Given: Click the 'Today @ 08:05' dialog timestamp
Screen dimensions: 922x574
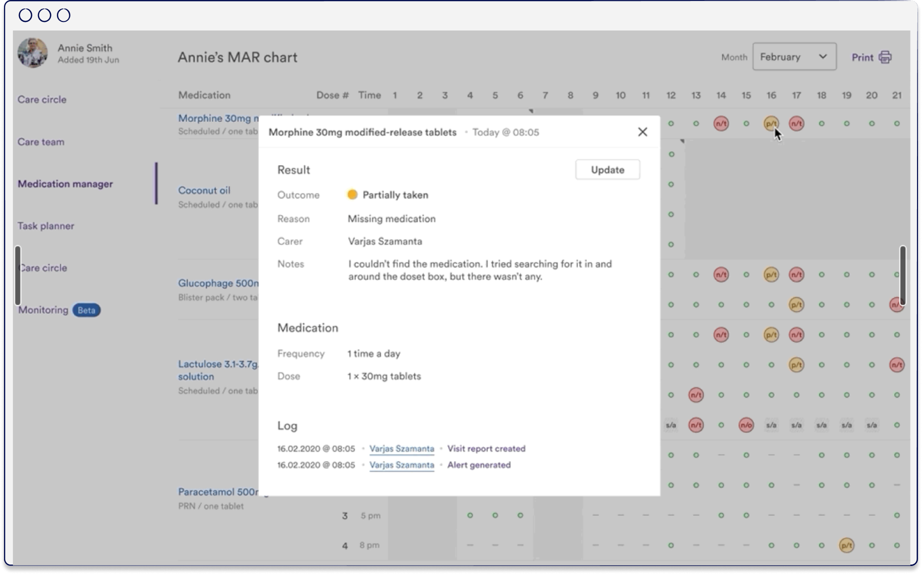Looking at the screenshot, I should tap(505, 132).
